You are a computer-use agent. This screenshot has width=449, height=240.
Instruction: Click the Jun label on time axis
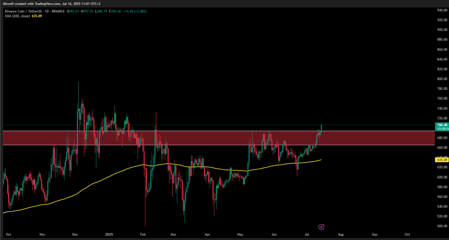(274, 234)
